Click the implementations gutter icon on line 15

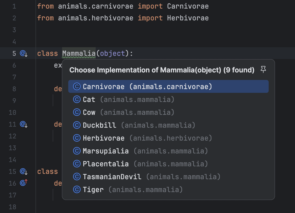(23, 171)
